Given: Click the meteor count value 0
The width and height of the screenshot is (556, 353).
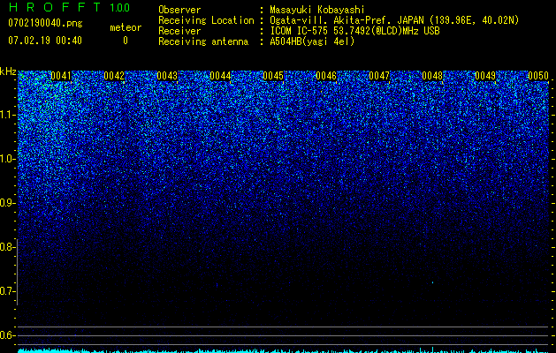Looking at the screenshot, I should [x=126, y=41].
